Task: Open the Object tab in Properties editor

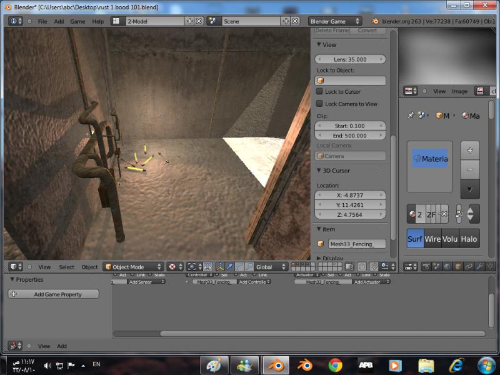Action: [x=458, y=267]
